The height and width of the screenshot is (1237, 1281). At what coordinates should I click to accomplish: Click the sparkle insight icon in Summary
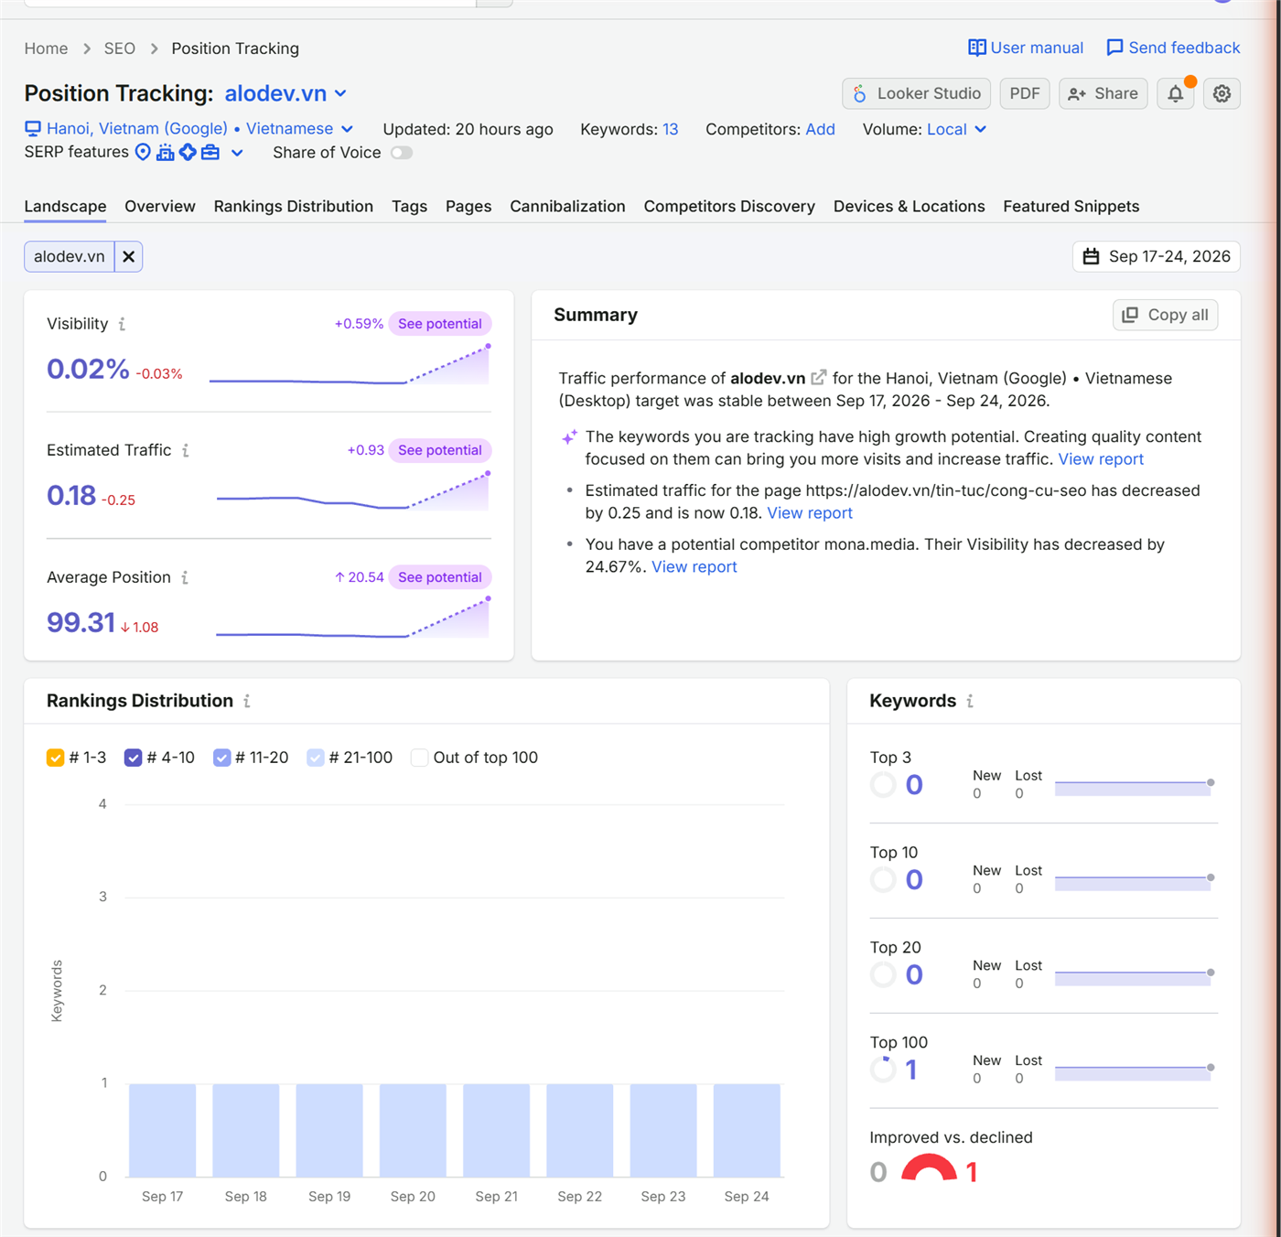(569, 437)
